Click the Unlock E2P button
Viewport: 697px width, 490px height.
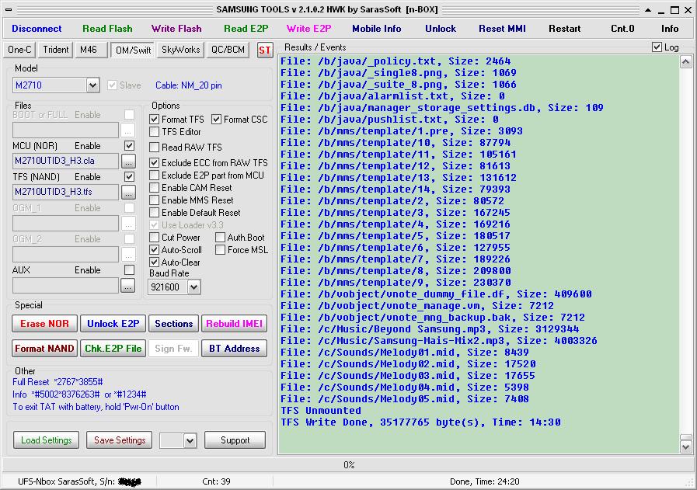(113, 323)
